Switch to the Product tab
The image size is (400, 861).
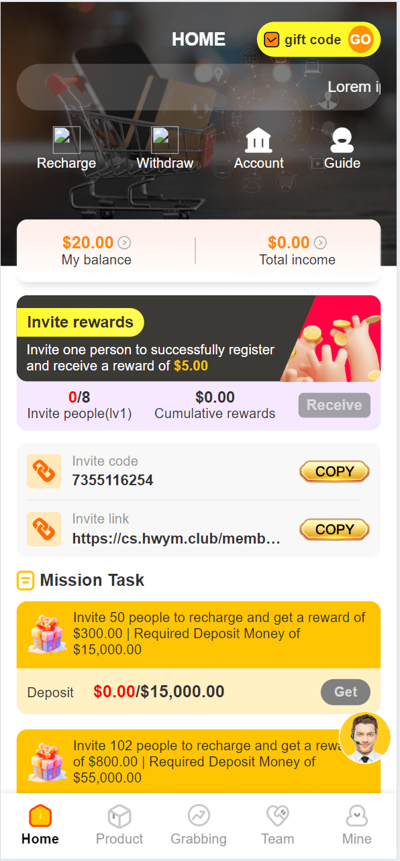coord(119,825)
